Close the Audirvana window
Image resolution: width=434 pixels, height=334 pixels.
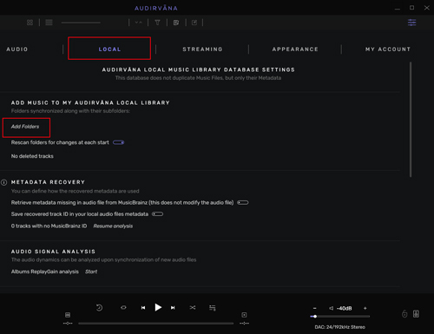427,8
